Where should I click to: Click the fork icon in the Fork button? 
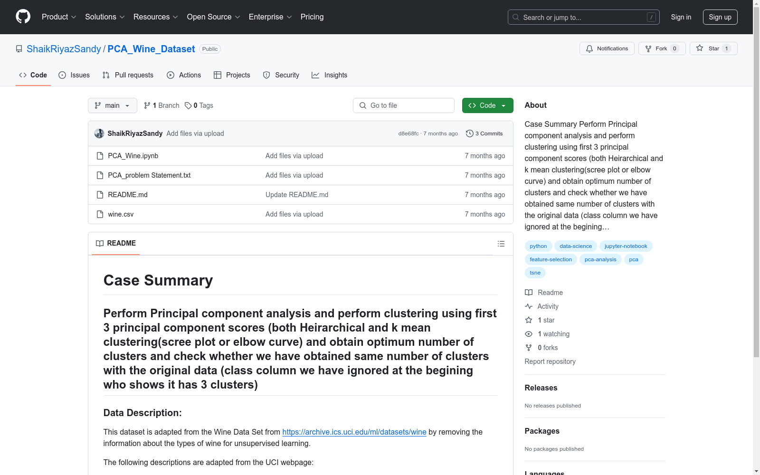648,48
